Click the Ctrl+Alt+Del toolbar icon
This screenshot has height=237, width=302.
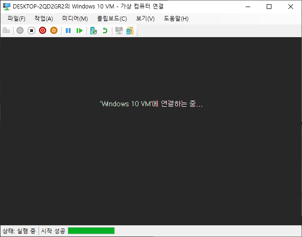7,31
